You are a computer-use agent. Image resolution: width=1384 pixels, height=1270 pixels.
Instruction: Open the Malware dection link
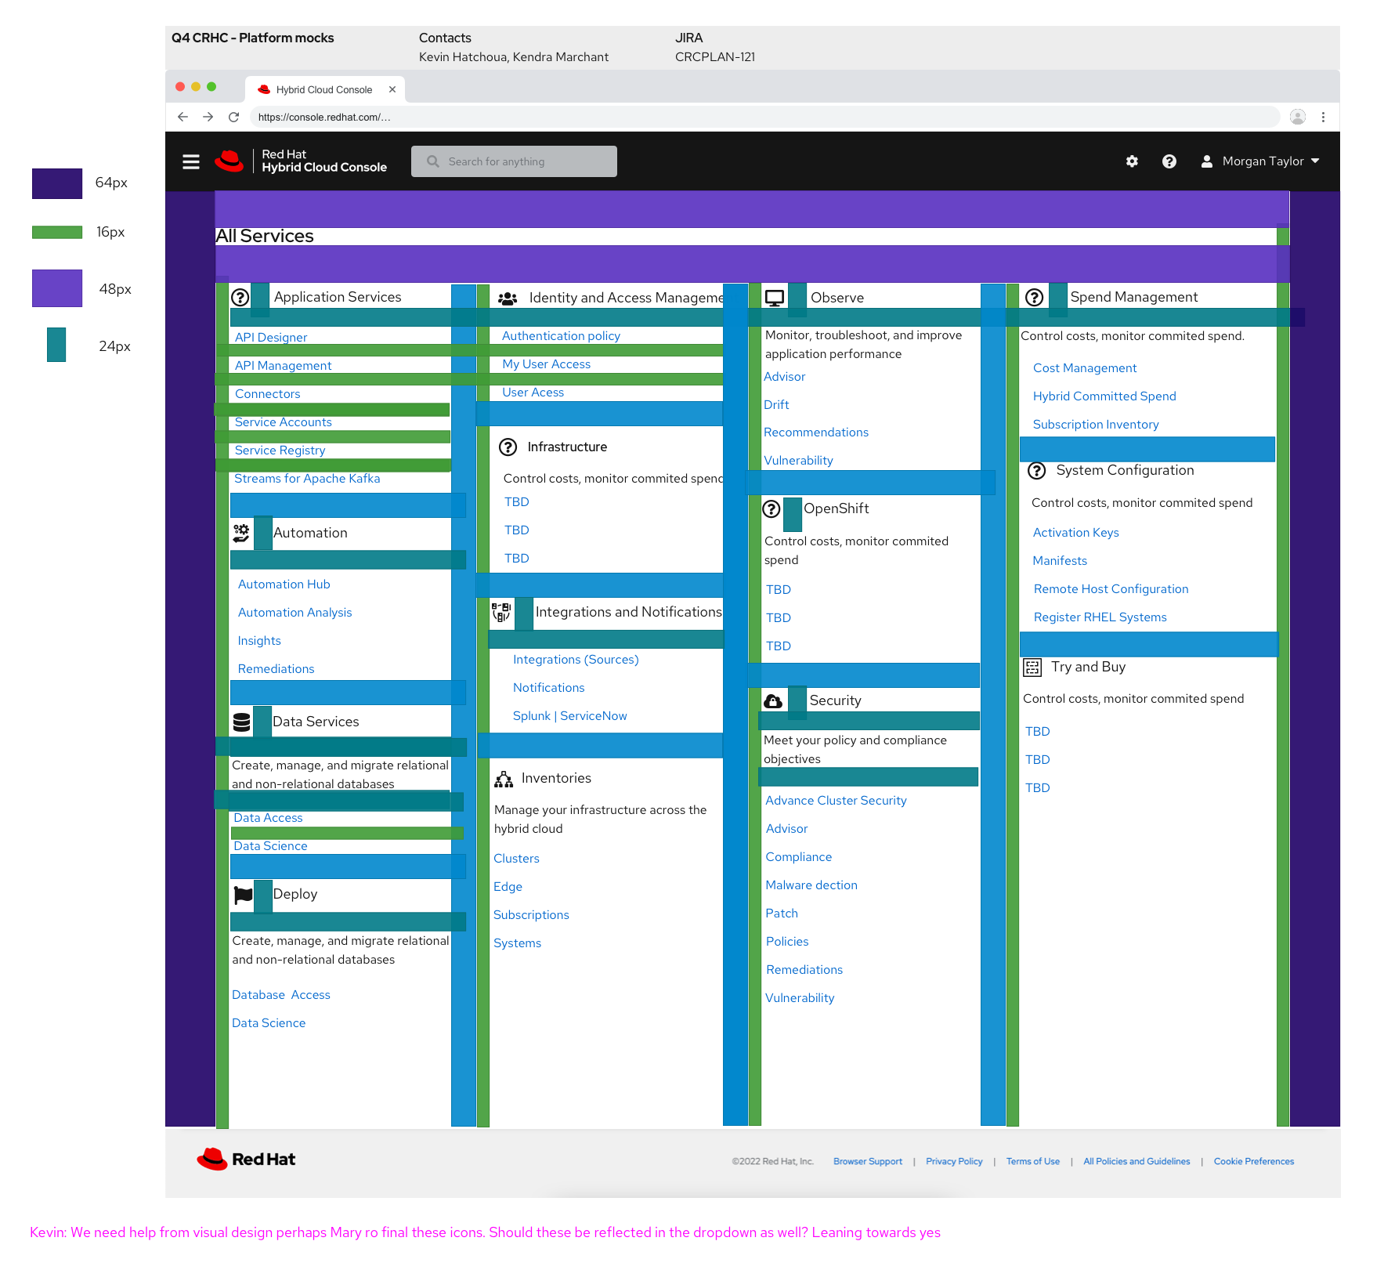tap(811, 885)
